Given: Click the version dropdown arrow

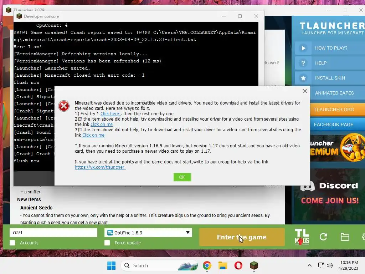Looking at the screenshot, I should coord(187,233).
